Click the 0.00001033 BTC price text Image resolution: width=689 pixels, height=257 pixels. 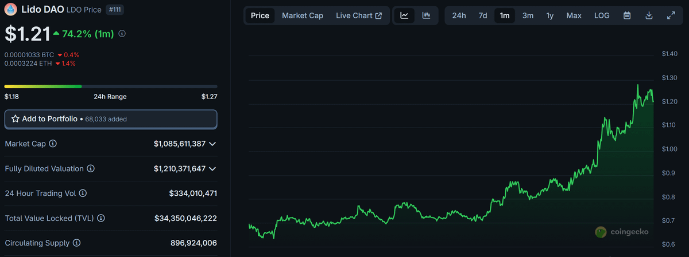29,54
